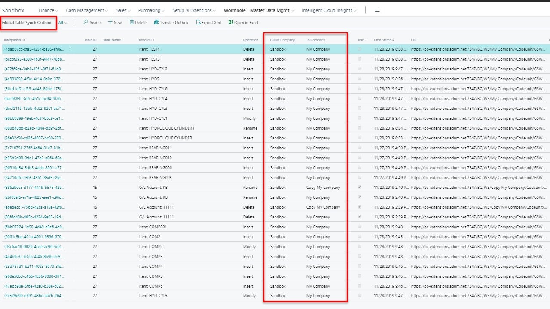Click the To Company column header

(x=315, y=40)
